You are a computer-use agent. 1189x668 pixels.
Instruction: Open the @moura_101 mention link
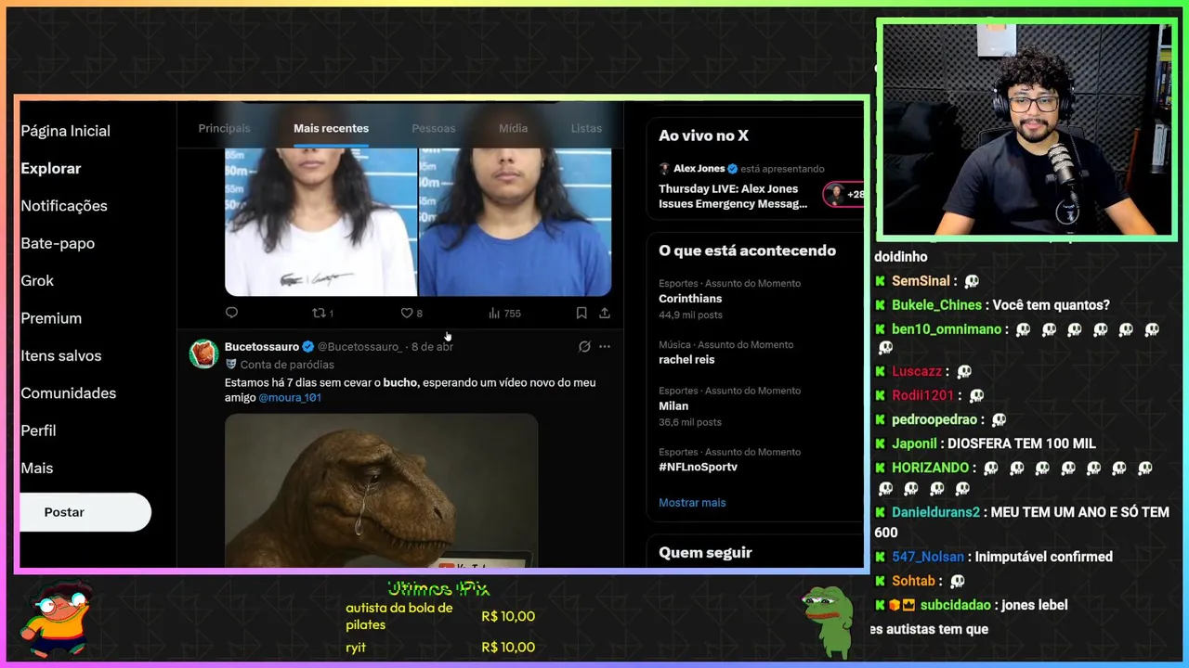coord(290,398)
